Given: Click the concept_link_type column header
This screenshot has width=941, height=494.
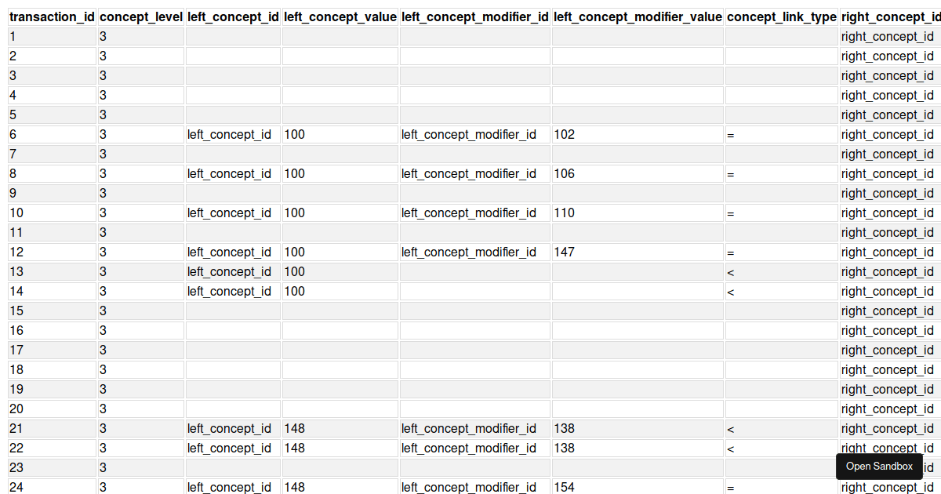Looking at the screenshot, I should point(779,16).
